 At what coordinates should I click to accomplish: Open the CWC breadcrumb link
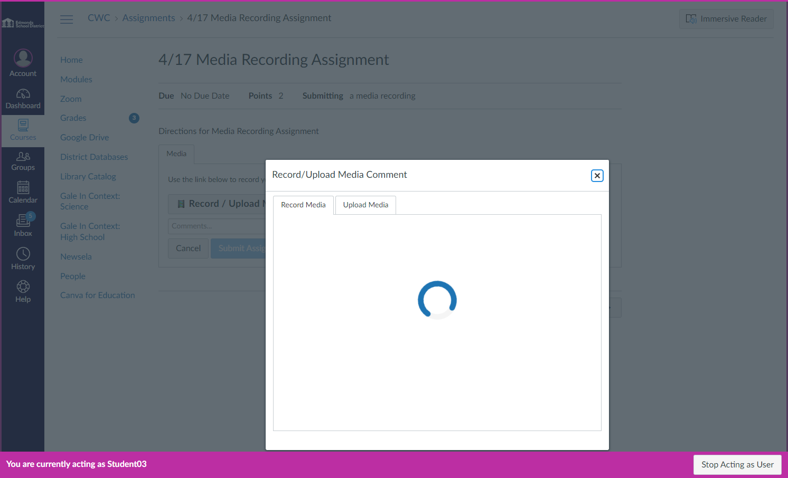[99, 18]
